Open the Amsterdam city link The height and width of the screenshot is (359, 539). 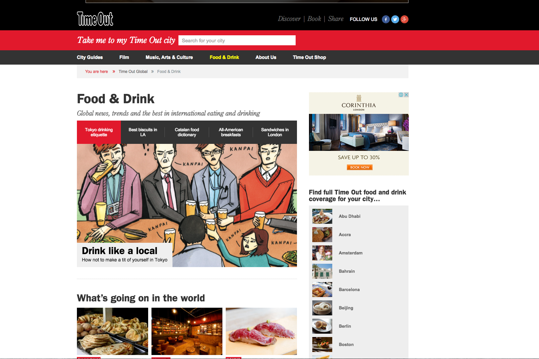351,253
